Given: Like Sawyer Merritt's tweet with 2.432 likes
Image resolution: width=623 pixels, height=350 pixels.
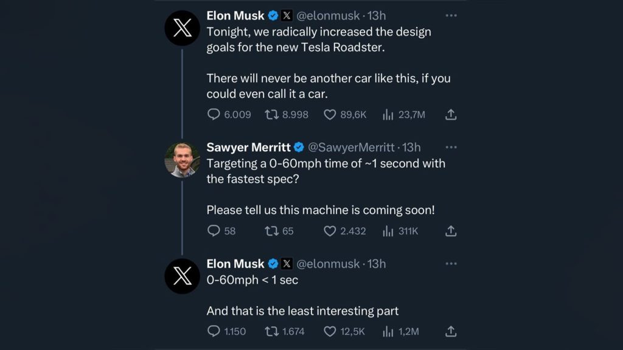Looking at the screenshot, I should click(330, 231).
